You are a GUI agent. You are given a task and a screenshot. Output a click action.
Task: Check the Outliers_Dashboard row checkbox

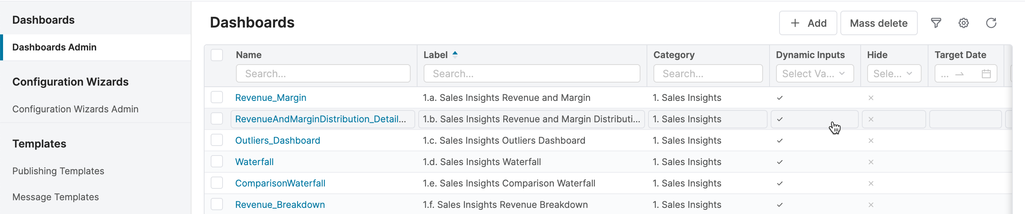coord(217,140)
